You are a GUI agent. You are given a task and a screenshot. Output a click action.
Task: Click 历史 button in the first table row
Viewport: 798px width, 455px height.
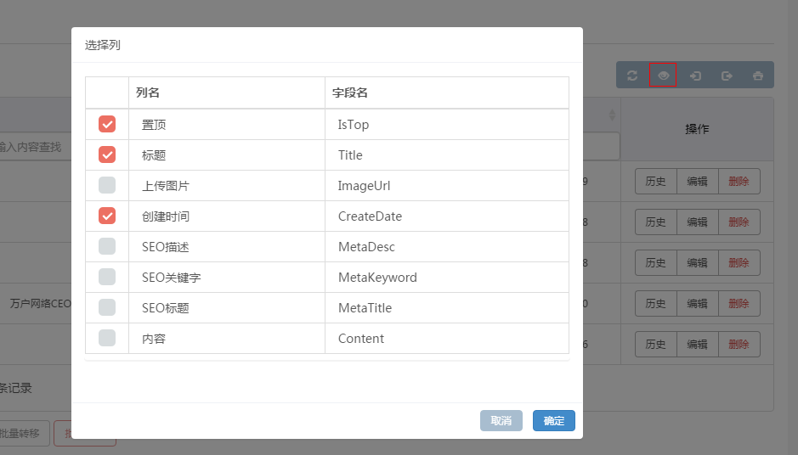click(x=655, y=182)
